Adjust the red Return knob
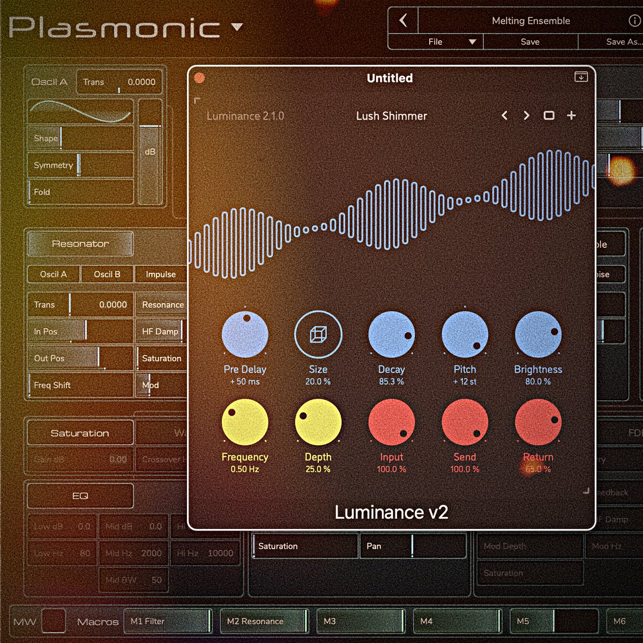 click(x=538, y=422)
